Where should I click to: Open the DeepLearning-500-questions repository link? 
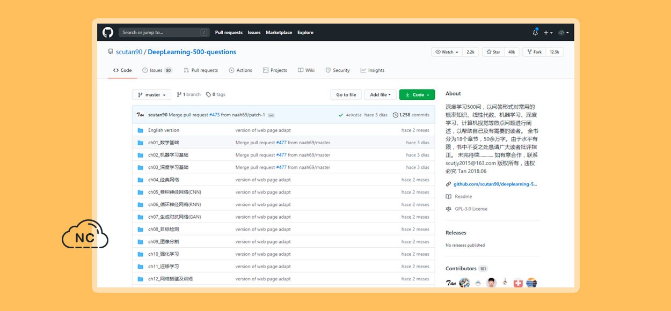[192, 52]
